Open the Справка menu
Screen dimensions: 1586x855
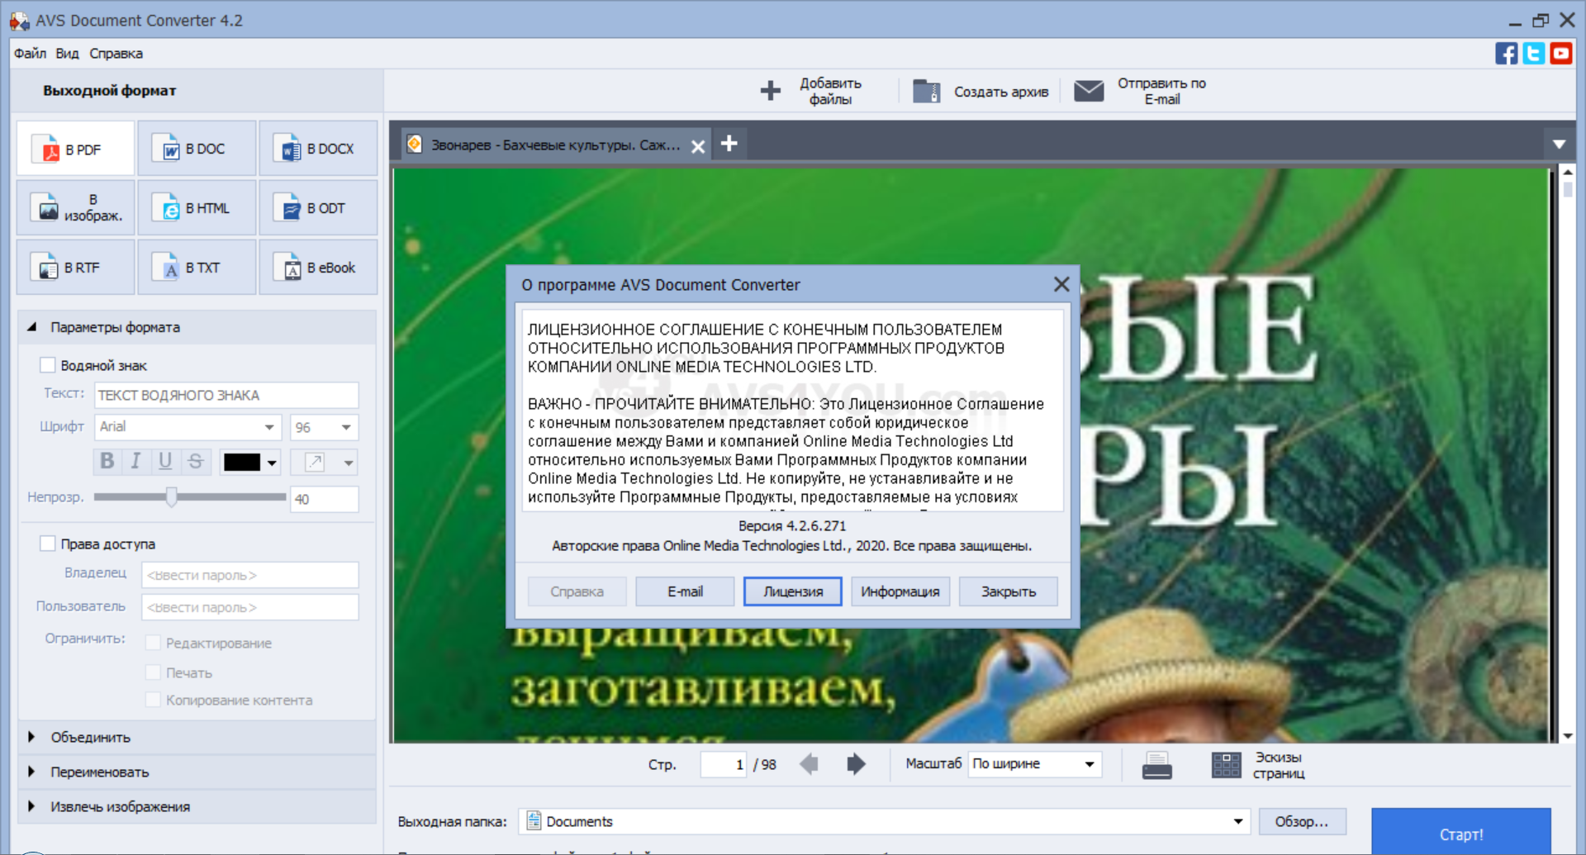[116, 54]
